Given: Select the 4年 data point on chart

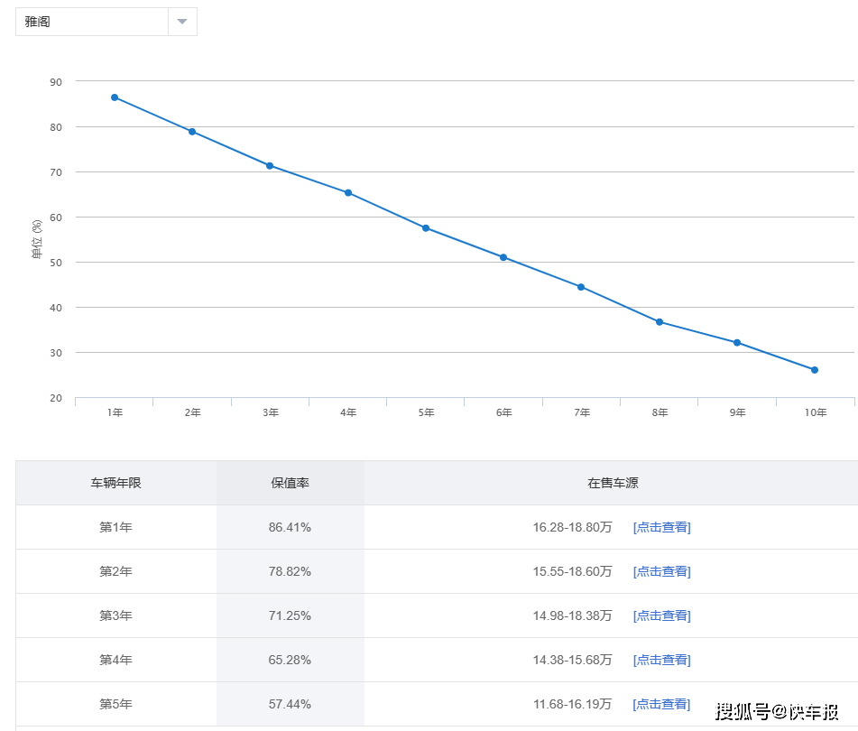Looking at the screenshot, I should pyautogui.click(x=348, y=192).
